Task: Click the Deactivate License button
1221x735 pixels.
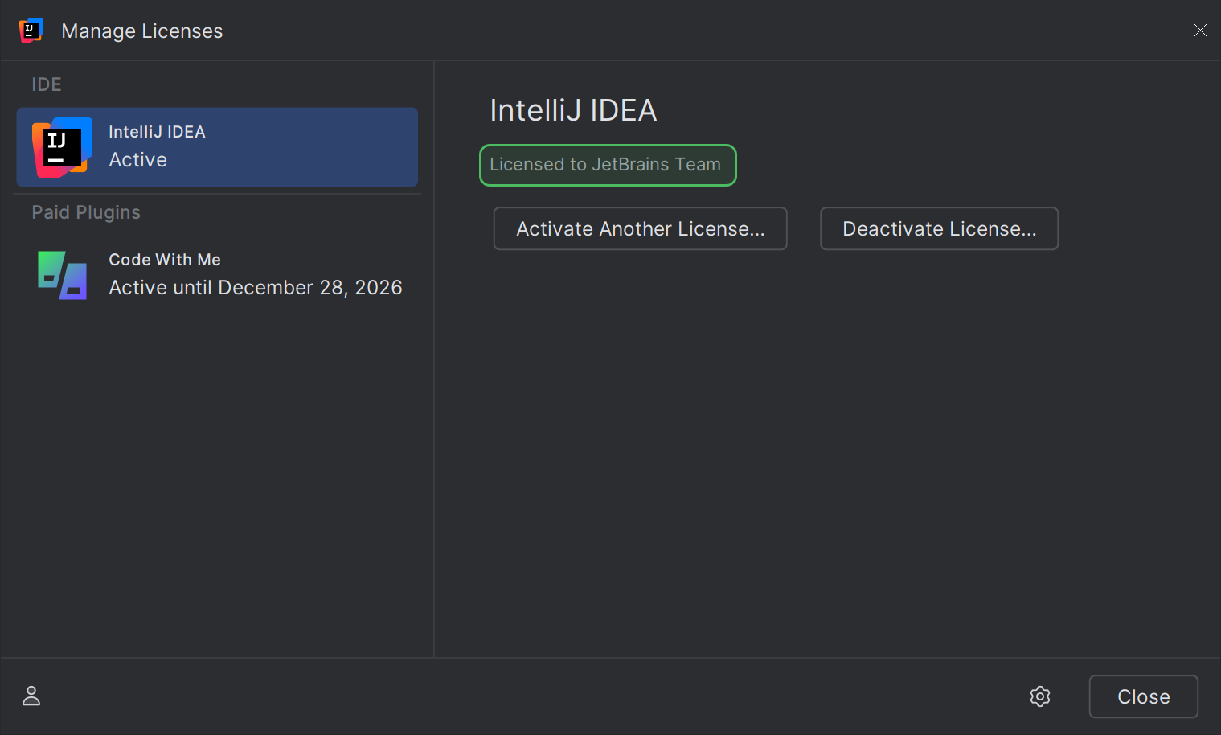Action: [x=938, y=228]
